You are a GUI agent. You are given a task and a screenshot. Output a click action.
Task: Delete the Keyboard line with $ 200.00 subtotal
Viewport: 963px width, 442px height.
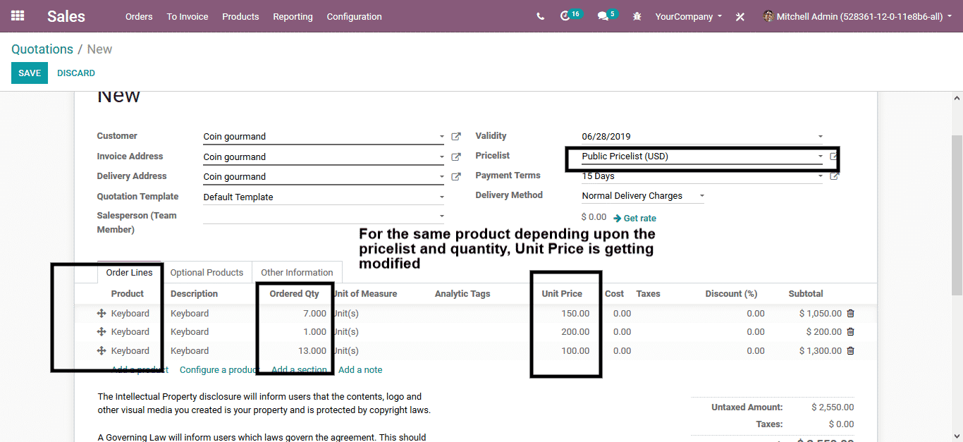[x=850, y=332]
